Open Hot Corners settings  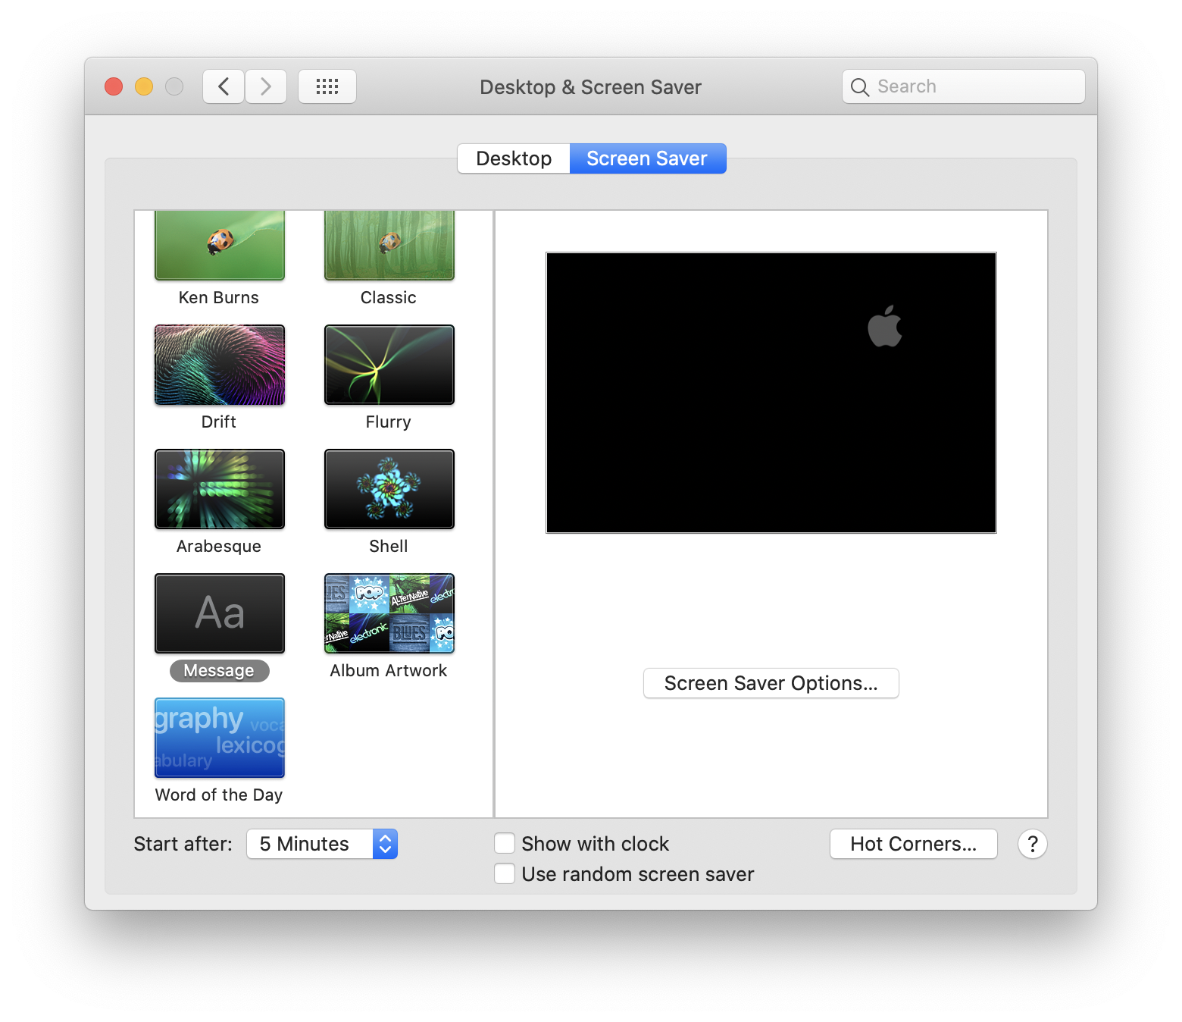coord(914,844)
